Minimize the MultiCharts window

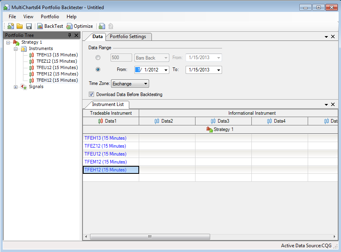click(x=305, y=8)
